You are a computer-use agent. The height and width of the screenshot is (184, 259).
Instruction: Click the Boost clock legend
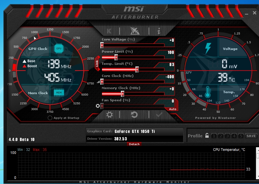click(30, 66)
